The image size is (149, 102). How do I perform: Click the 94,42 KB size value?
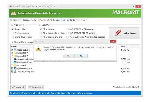[125, 50]
